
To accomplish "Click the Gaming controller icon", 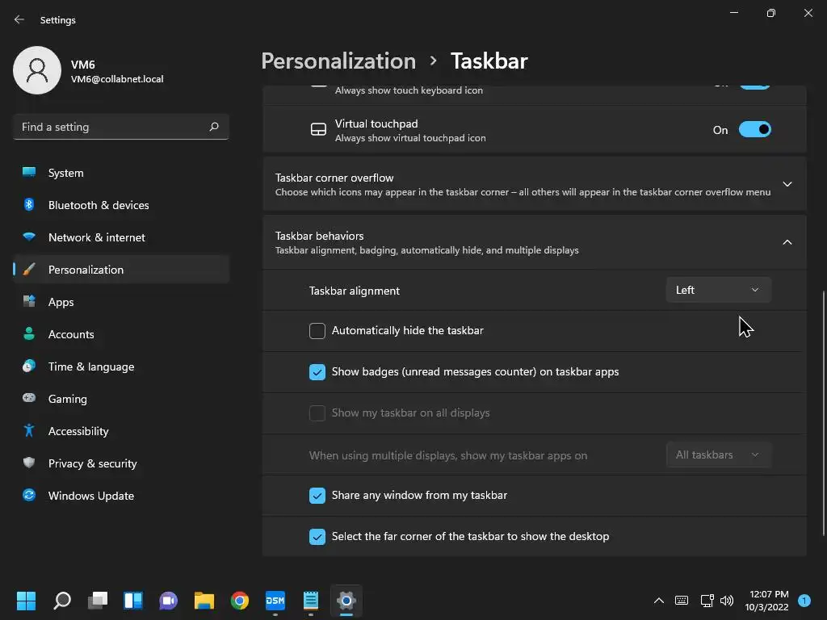I will click(x=29, y=398).
